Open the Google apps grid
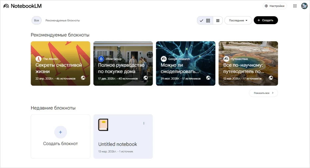Image resolution: width=310 pixels, height=168 pixels. 295,6
